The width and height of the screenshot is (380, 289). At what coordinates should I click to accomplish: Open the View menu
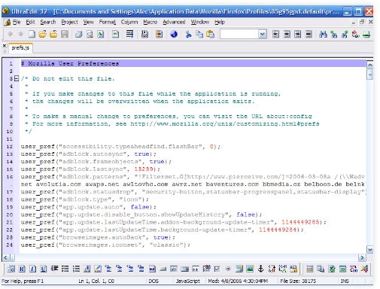click(89, 22)
